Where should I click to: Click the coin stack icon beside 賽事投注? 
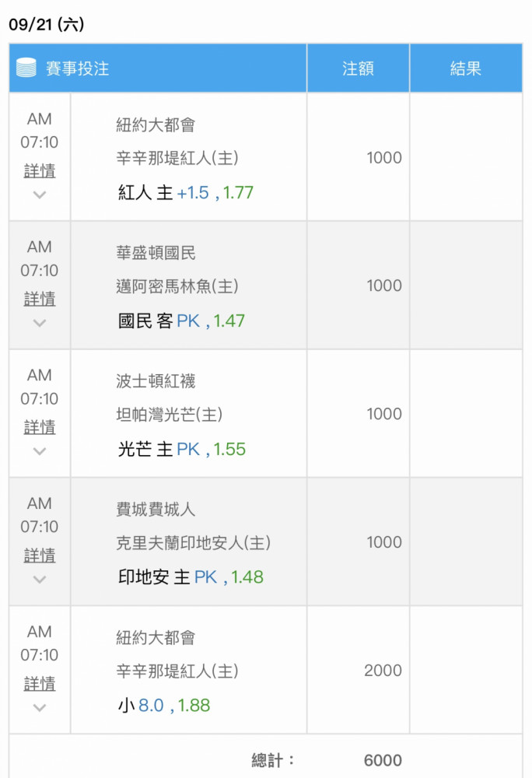click(x=26, y=68)
